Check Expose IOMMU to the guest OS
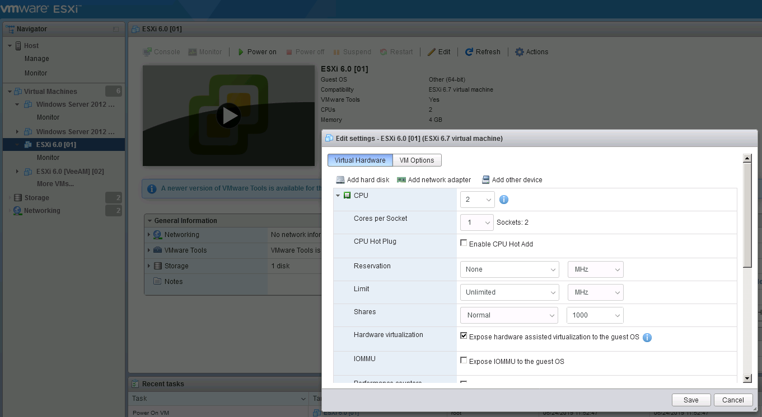Image resolution: width=762 pixels, height=417 pixels. [464, 361]
